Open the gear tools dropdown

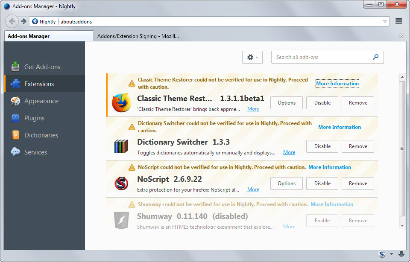pyautogui.click(x=252, y=57)
